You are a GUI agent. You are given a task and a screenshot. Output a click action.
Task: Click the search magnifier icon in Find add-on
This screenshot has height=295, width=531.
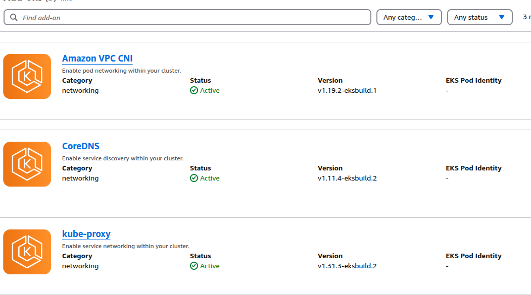[x=14, y=17]
